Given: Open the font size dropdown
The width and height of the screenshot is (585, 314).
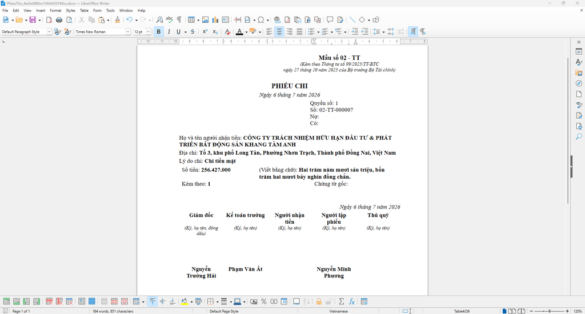Looking at the screenshot, I should tap(149, 32).
